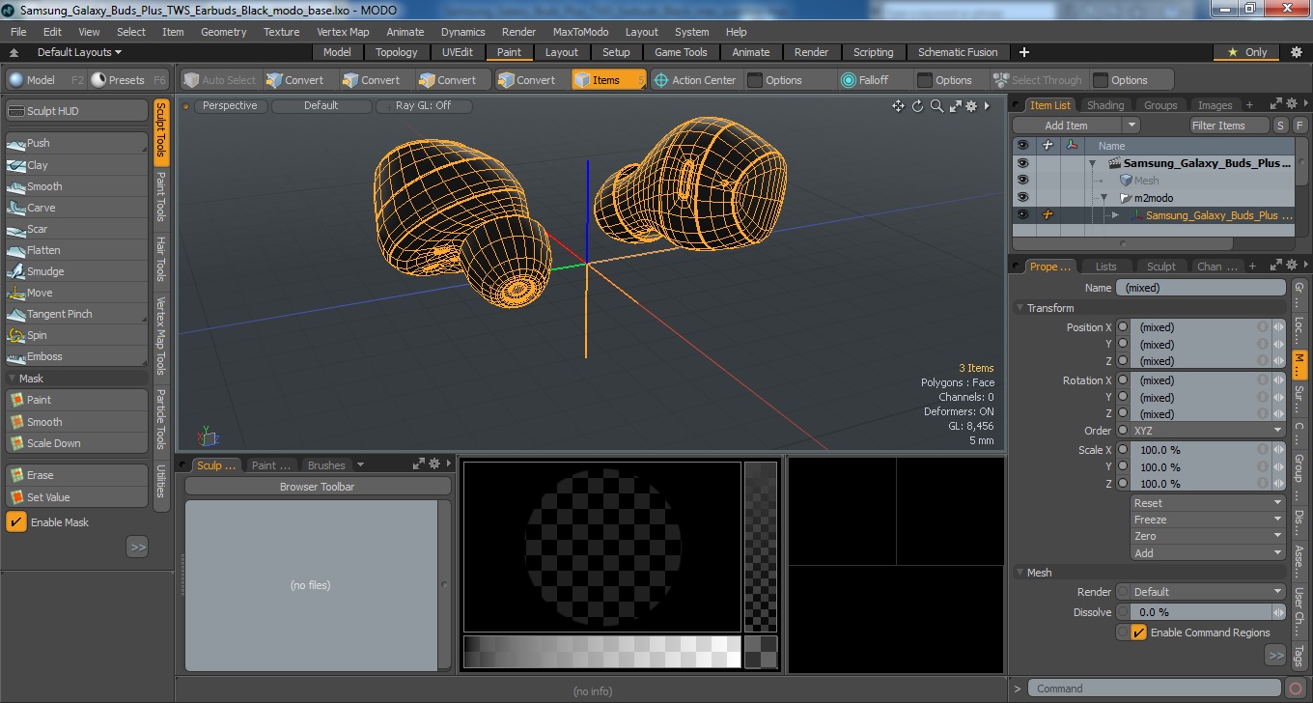
Task: Open the Reset transform dropdown
Action: click(1208, 503)
